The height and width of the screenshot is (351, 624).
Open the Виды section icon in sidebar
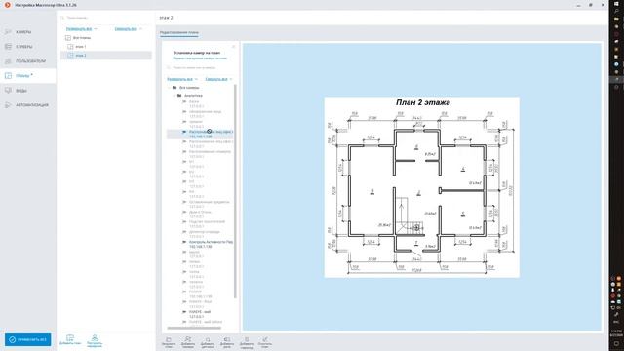pos(8,91)
